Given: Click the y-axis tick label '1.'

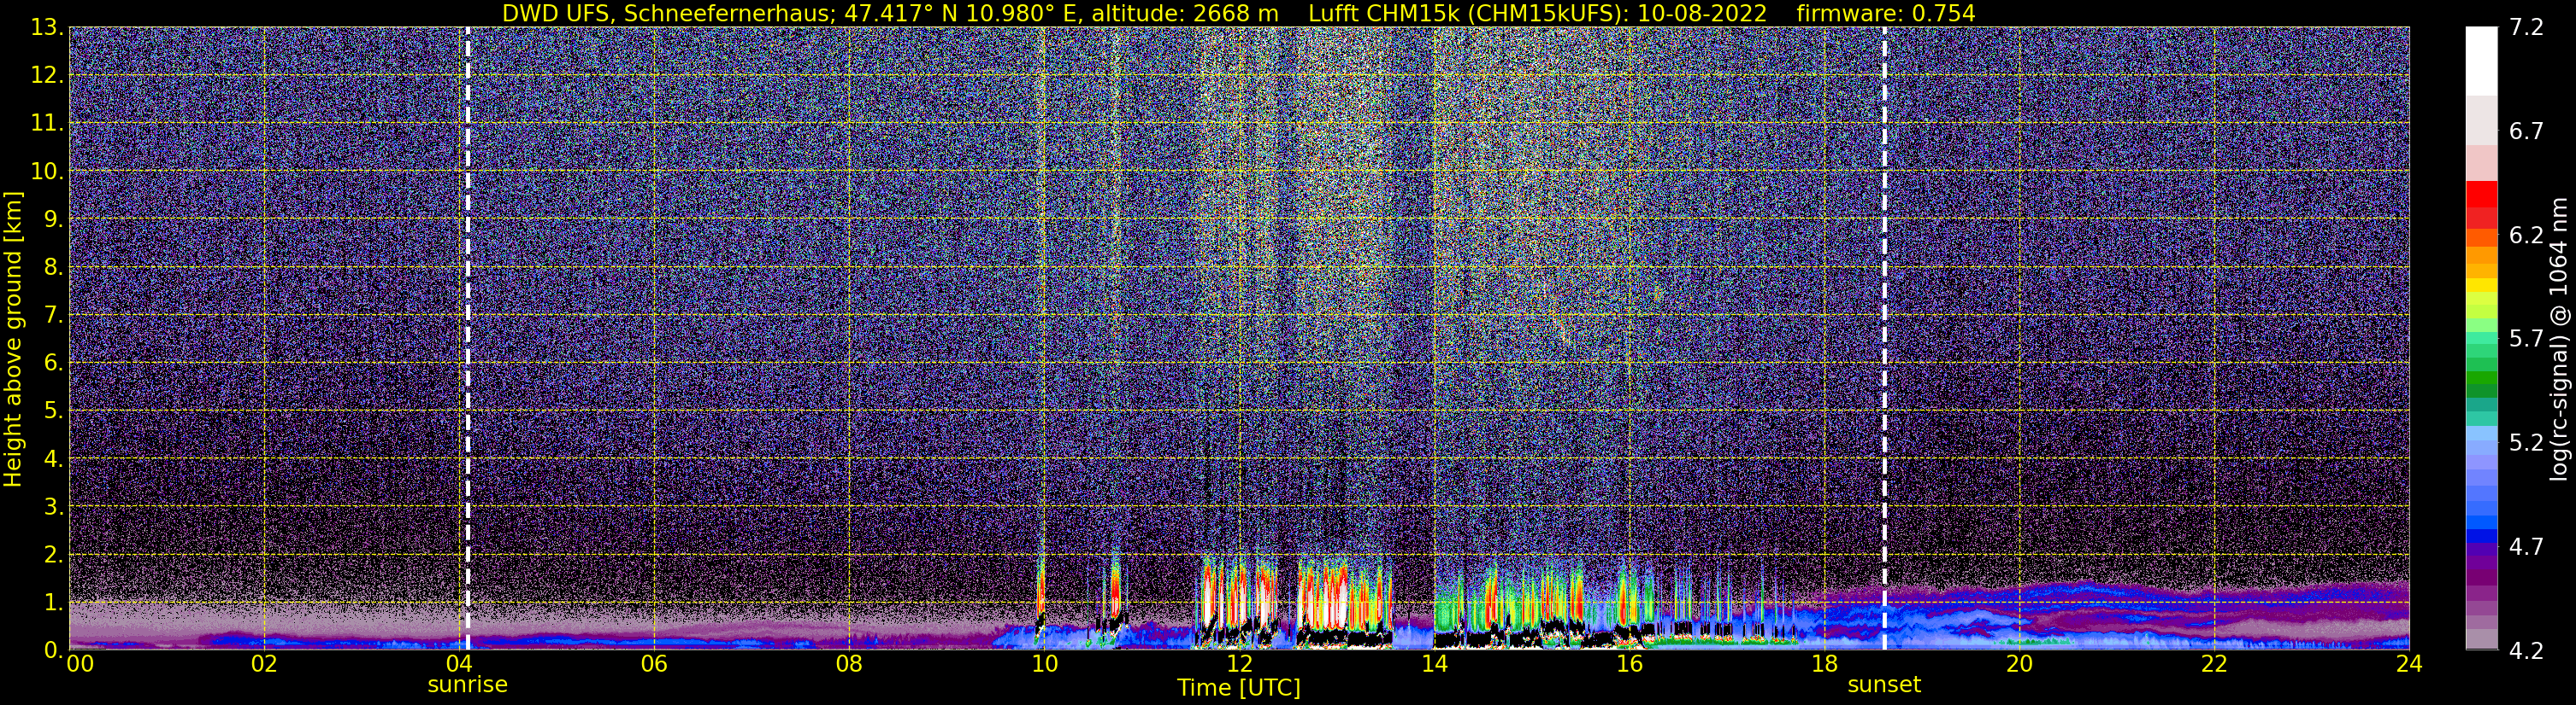Looking at the screenshot, I should click(53, 603).
